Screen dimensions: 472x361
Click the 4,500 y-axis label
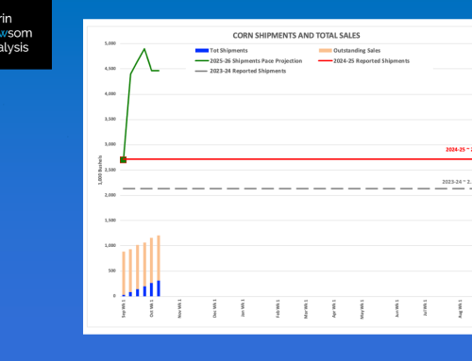[x=110, y=69]
